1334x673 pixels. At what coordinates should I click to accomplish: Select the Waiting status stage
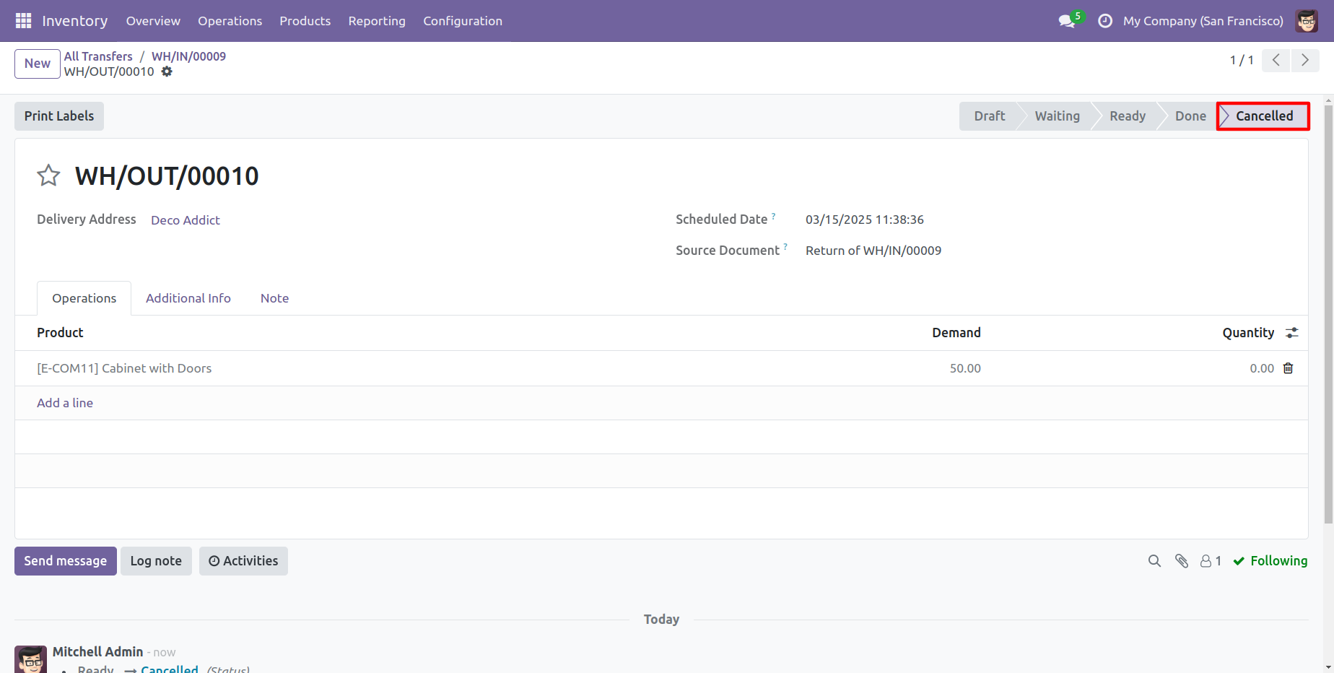[x=1057, y=116]
